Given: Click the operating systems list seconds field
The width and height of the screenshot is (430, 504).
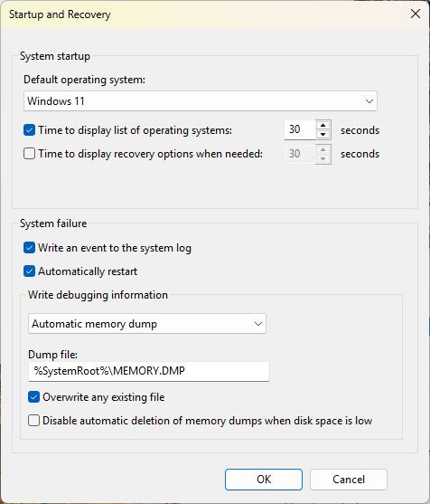Looking at the screenshot, I should point(300,130).
